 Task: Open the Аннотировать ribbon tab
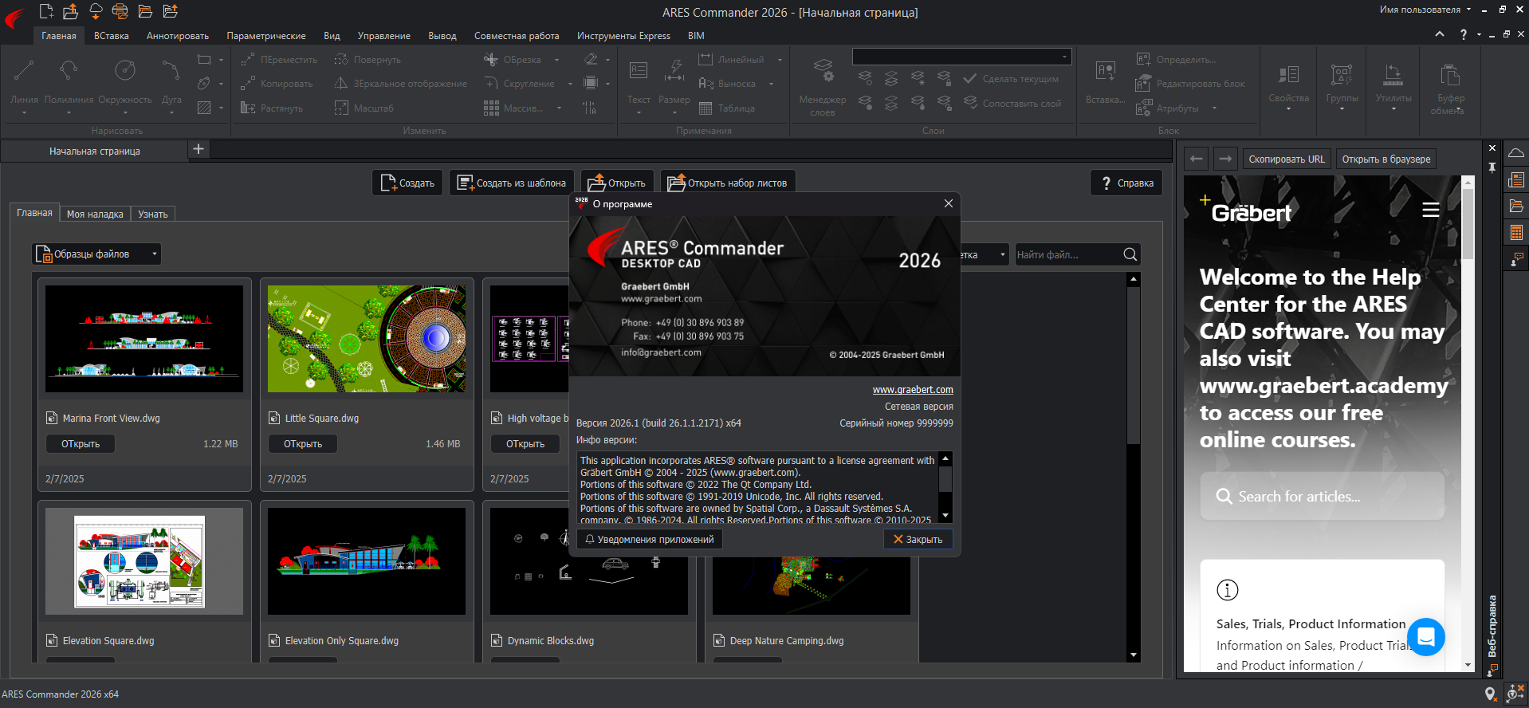[x=177, y=36]
